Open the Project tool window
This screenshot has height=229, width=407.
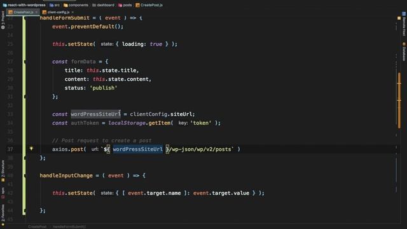click(3, 20)
